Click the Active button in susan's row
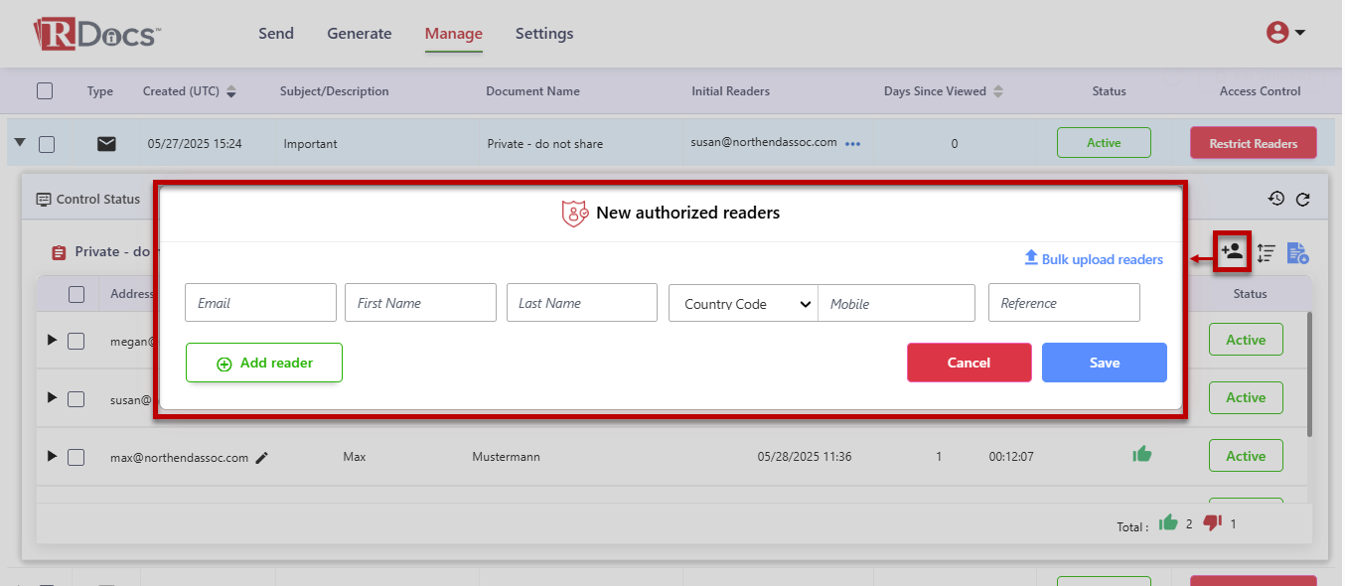1345x586 pixels. pyautogui.click(x=1246, y=397)
